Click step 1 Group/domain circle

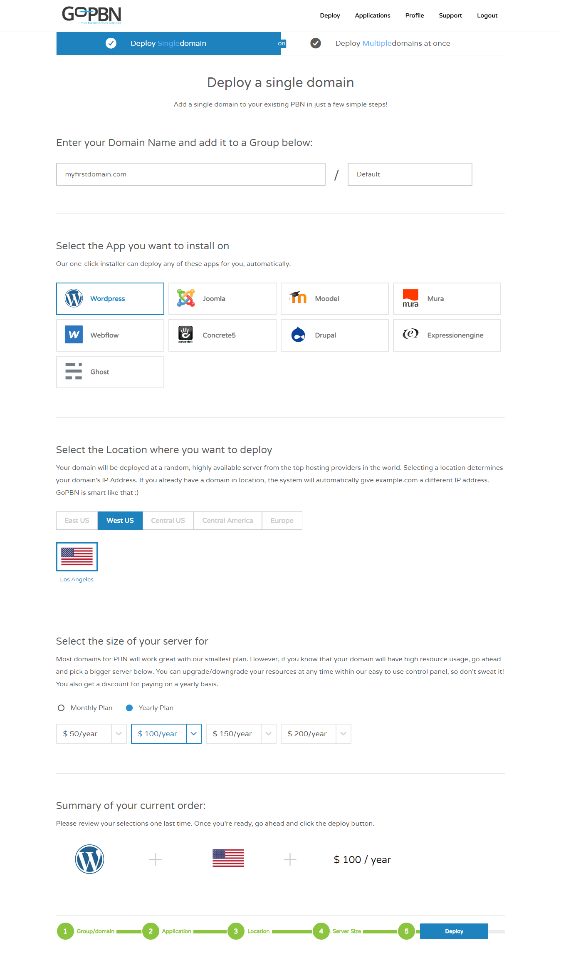pos(65,931)
